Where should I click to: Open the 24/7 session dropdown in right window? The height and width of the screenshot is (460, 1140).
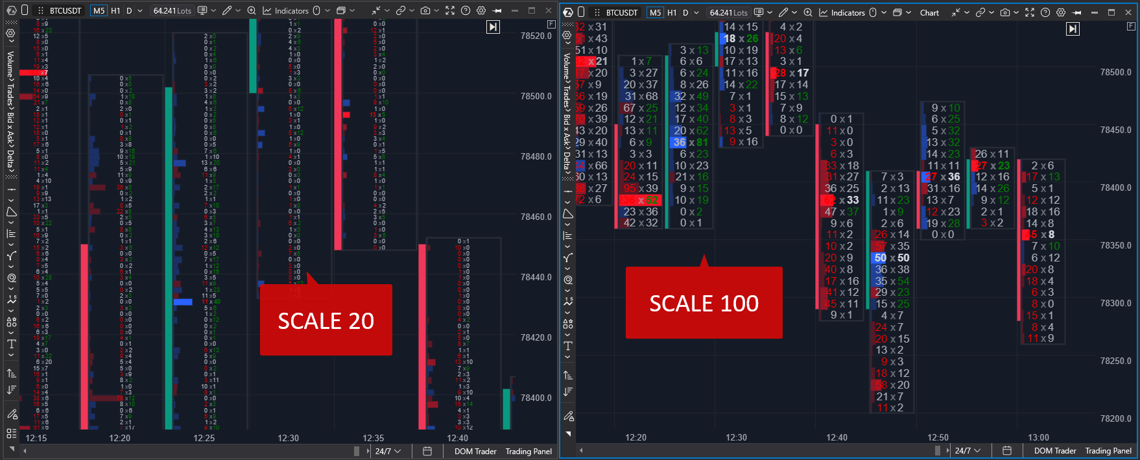point(968,450)
